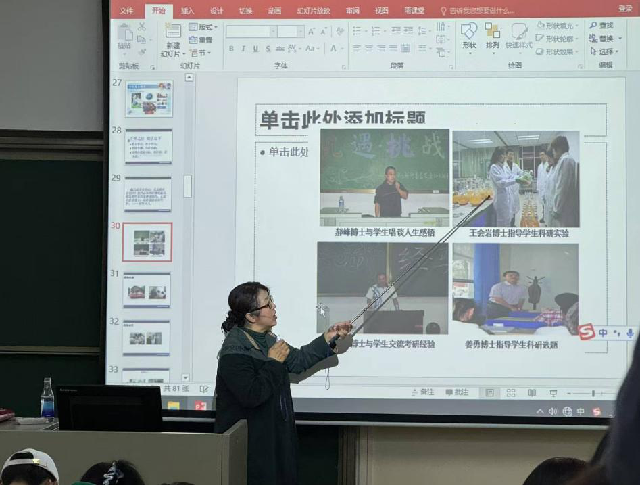Viewport: 640px width, 485px height.
Task: Expand the Layout (版式) dropdown
Action: coord(203,27)
